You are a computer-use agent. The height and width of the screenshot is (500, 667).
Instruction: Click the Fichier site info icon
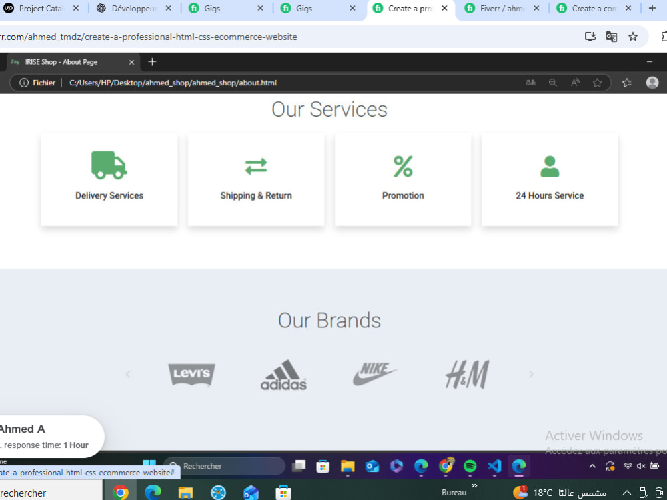(24, 83)
